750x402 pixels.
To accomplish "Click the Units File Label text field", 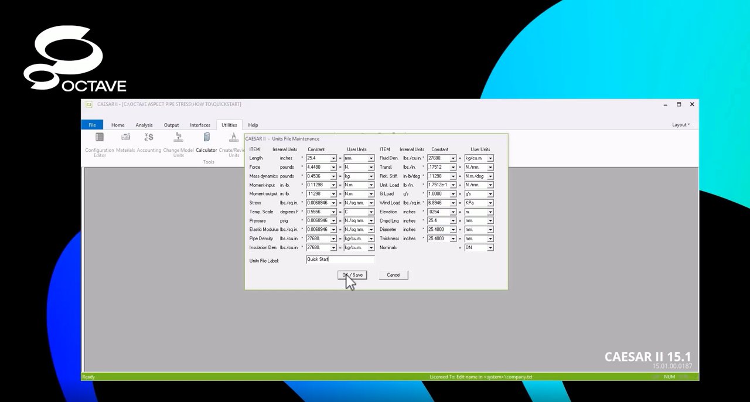I will [340, 259].
